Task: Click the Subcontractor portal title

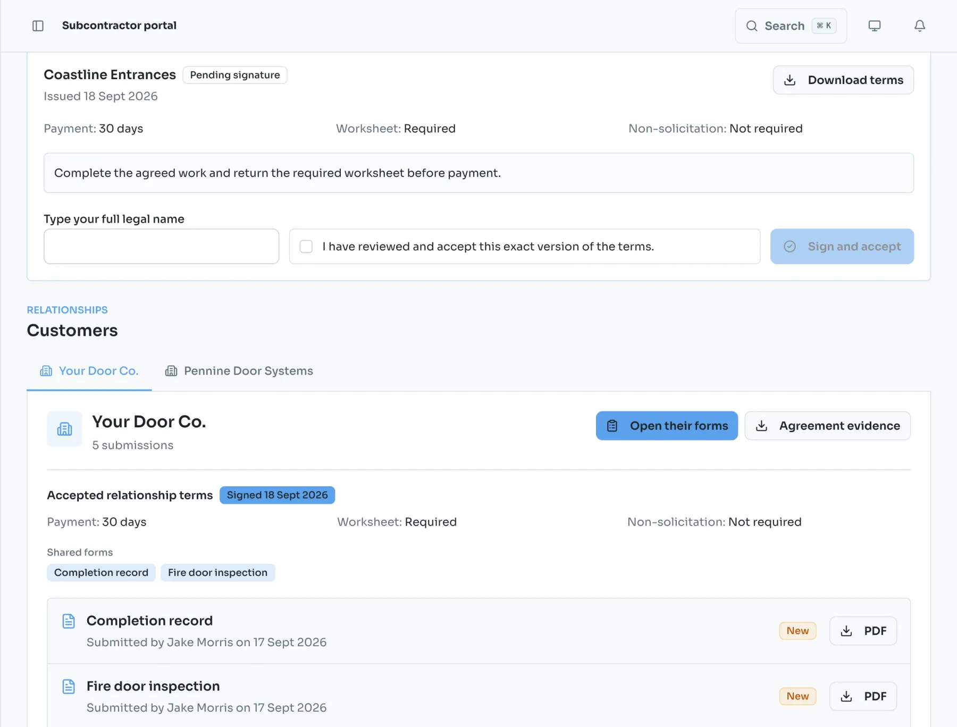Action: [x=119, y=26]
